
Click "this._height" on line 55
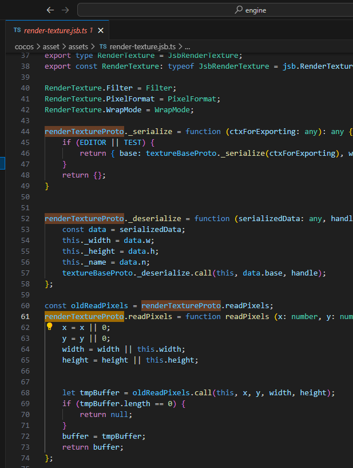(x=88, y=251)
